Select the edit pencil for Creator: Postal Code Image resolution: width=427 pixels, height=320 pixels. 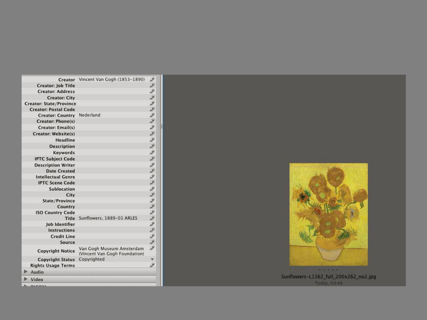coord(152,109)
